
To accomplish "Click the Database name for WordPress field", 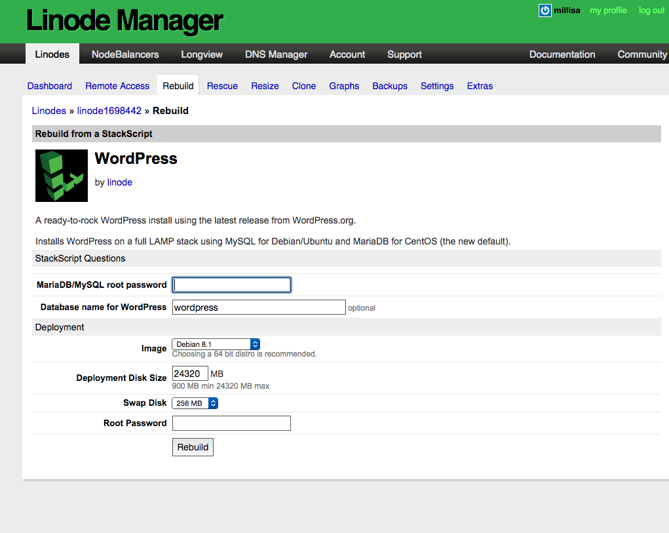I will click(259, 307).
